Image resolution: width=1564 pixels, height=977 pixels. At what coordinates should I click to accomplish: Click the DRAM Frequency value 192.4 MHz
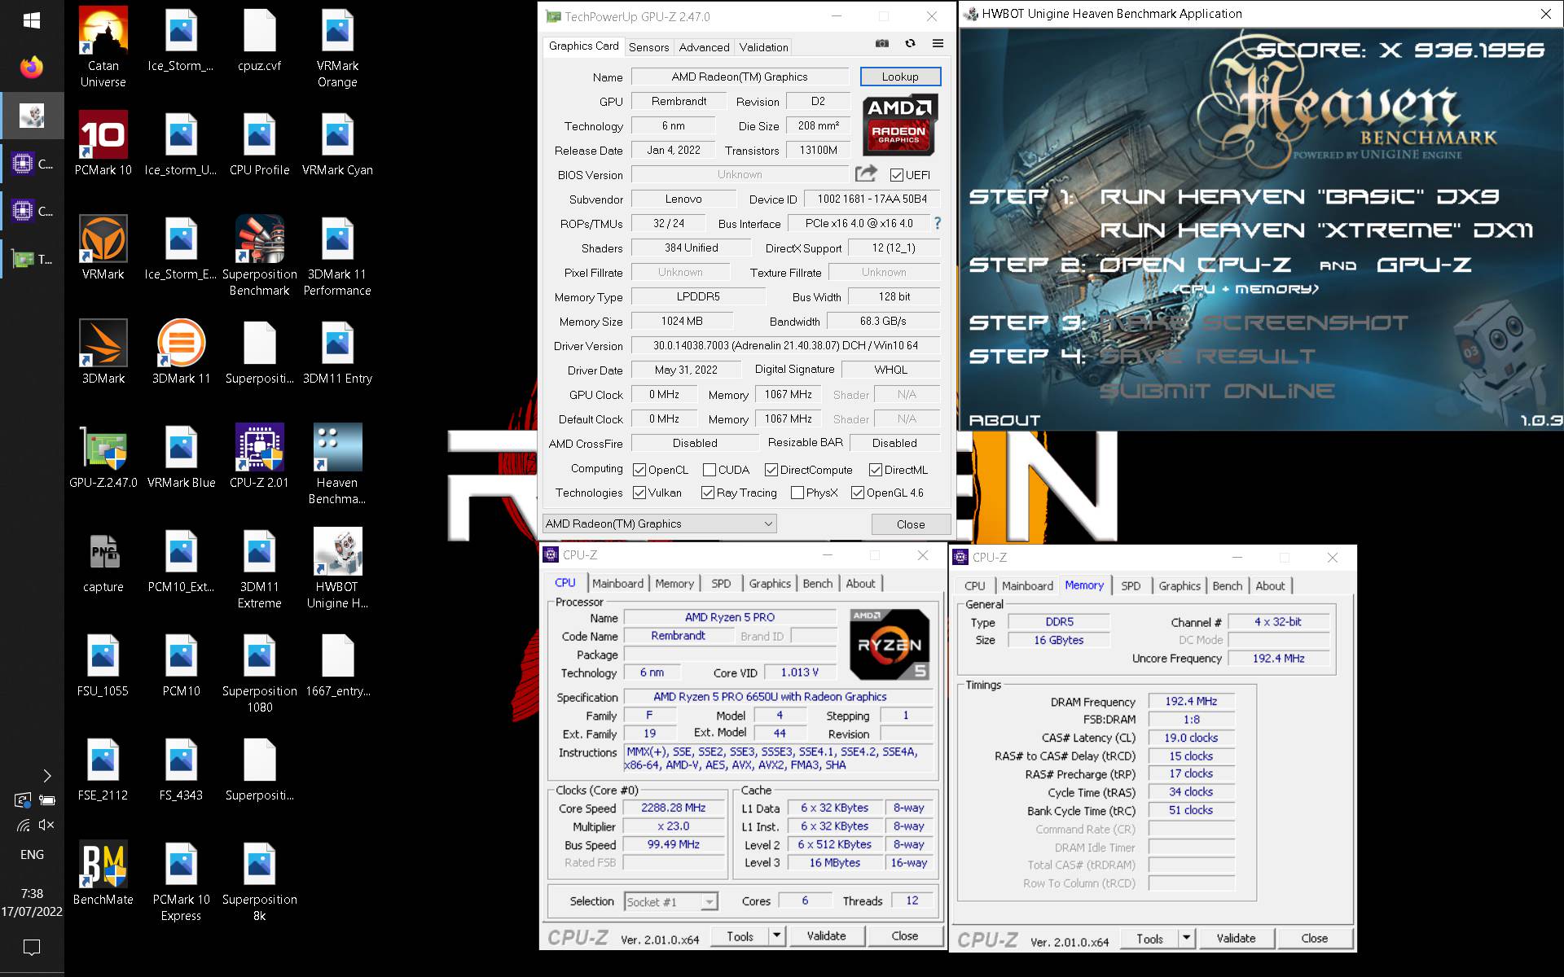click(x=1191, y=701)
